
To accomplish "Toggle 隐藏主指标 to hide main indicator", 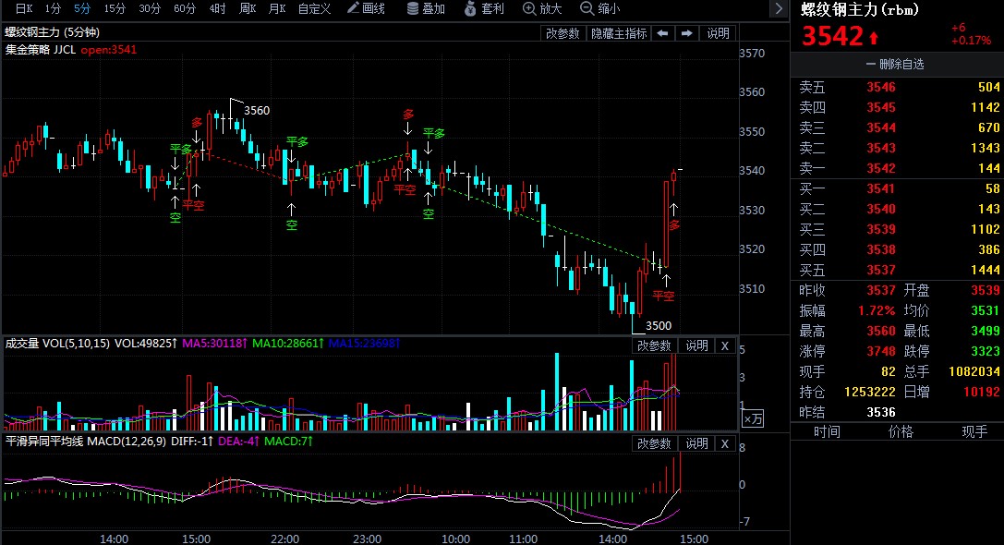I will pyautogui.click(x=619, y=33).
